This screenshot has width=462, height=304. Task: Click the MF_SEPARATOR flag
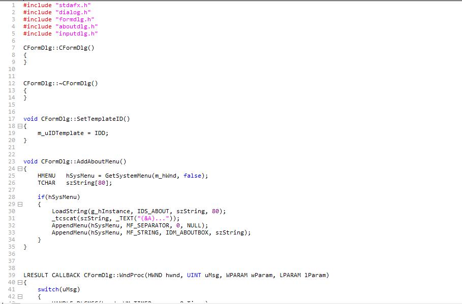148,225
